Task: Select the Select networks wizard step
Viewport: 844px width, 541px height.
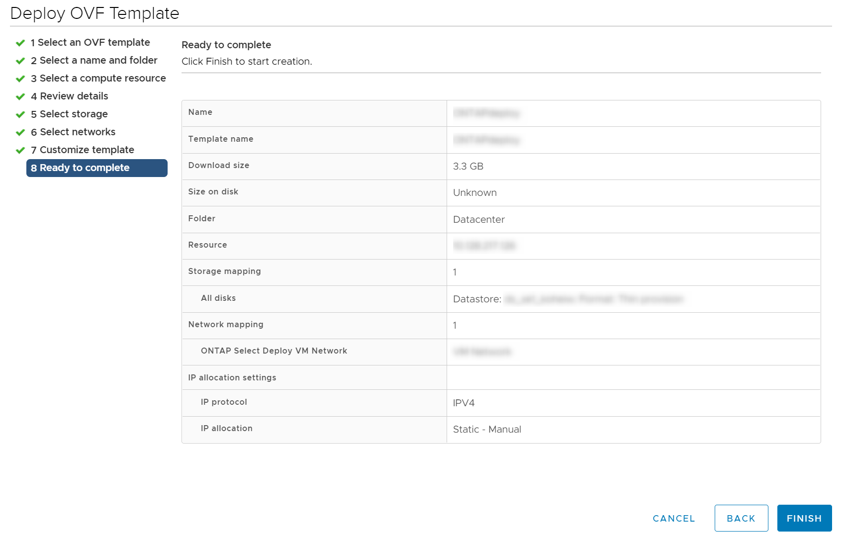Action: [x=73, y=132]
